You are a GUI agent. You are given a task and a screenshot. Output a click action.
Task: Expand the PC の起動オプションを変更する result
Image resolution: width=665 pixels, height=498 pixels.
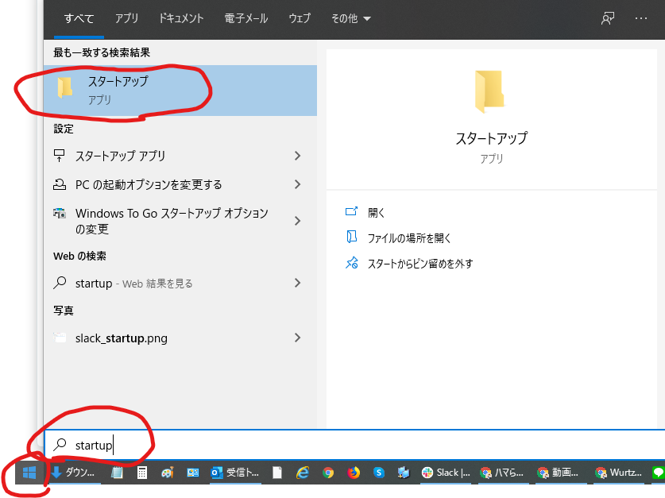coord(297,184)
